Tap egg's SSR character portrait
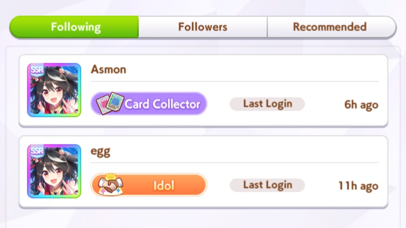The width and height of the screenshot is (406, 228). [x=54, y=171]
